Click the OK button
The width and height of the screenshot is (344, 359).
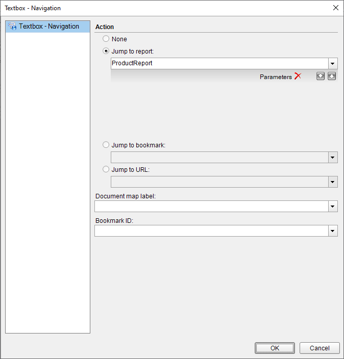point(275,348)
